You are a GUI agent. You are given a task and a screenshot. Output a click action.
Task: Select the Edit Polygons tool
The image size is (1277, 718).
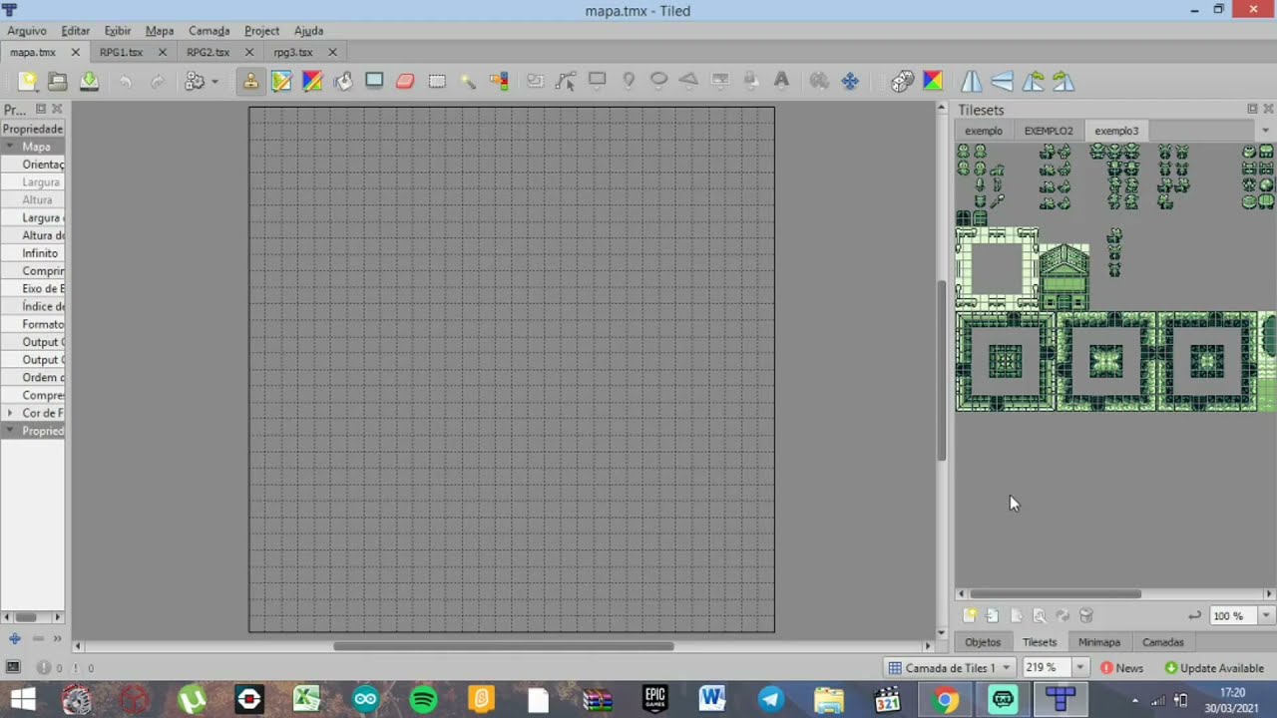pyautogui.click(x=566, y=82)
